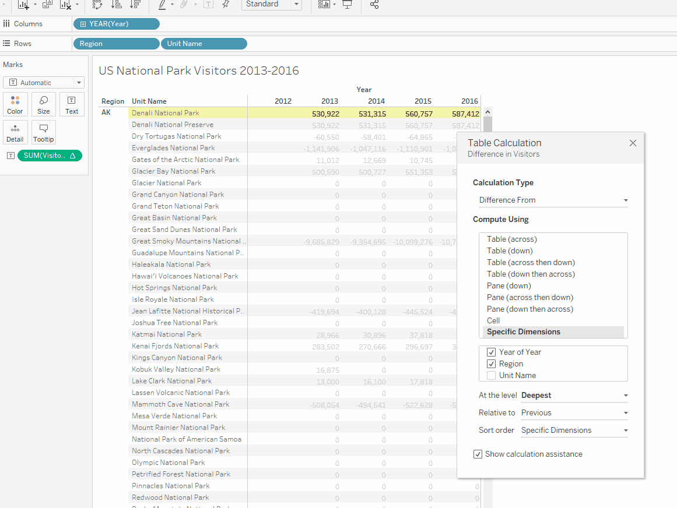Disable Show calculation assistance
Image resolution: width=677 pixels, height=508 pixels.
478,454
